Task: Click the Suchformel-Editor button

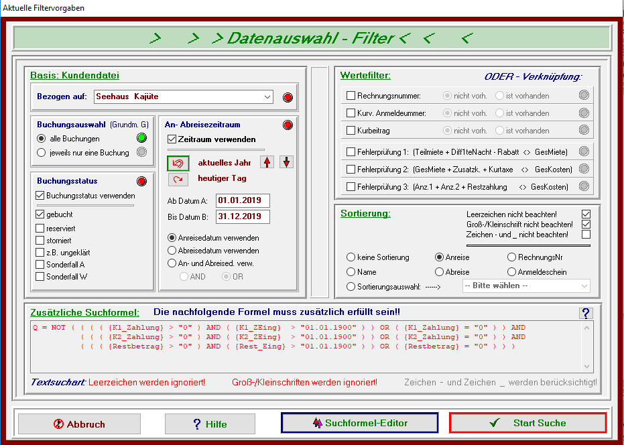Action: pos(359,423)
